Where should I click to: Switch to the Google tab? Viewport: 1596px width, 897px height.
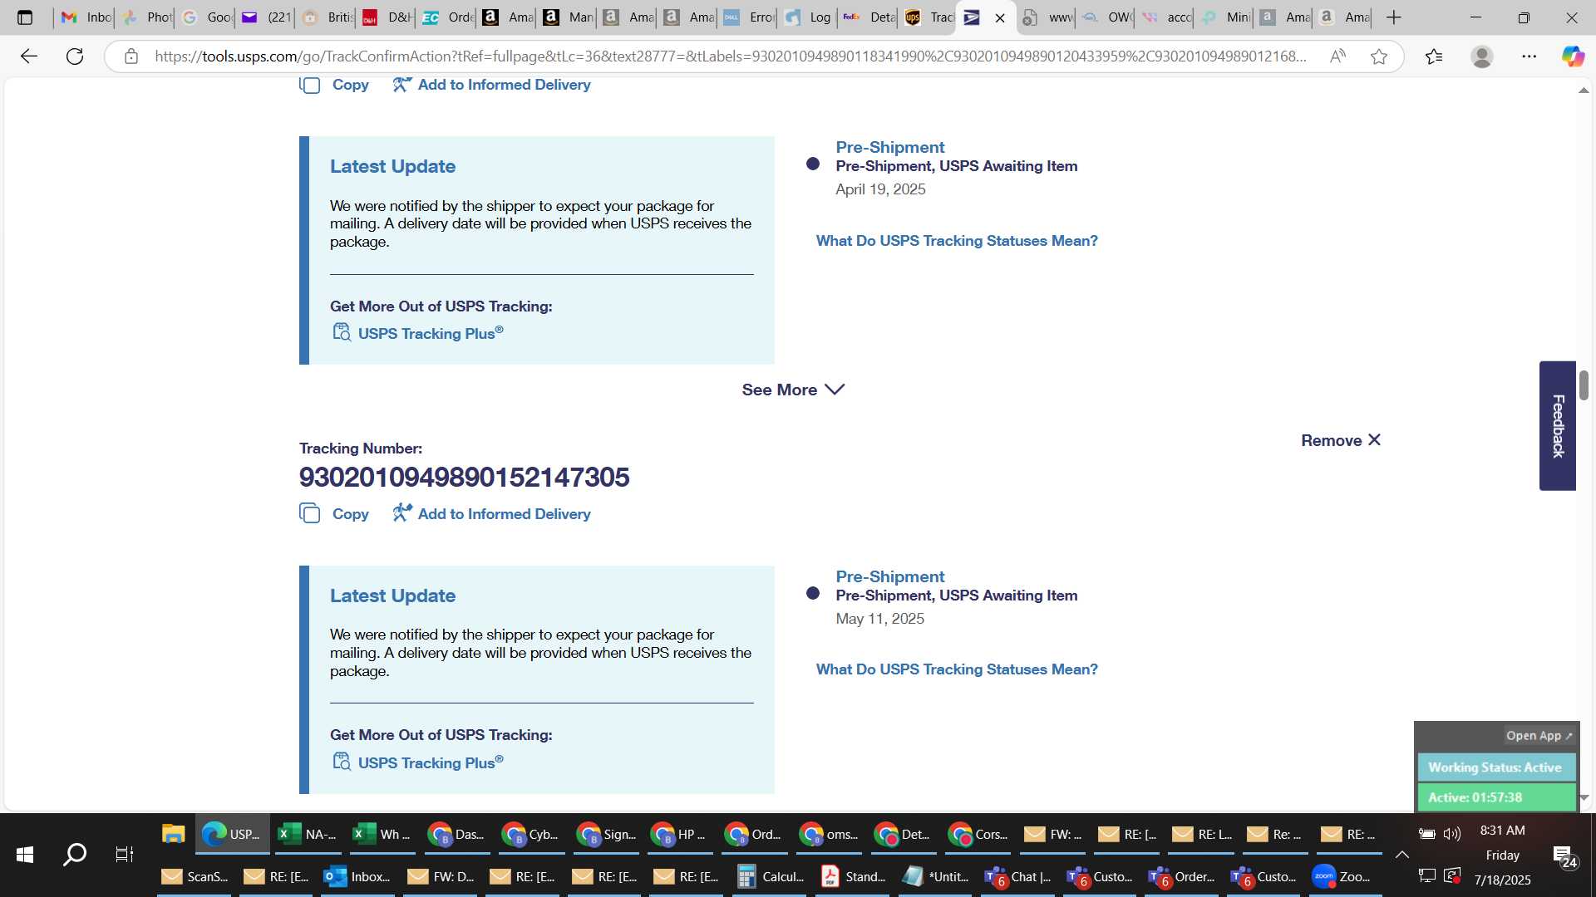click(207, 17)
